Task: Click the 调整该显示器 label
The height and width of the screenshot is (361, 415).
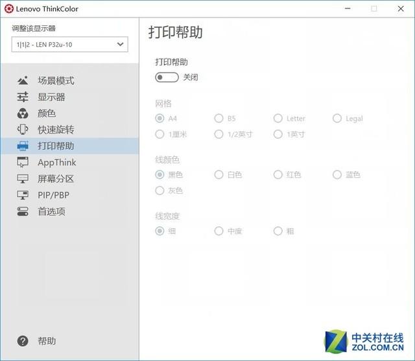Action: 34,29
